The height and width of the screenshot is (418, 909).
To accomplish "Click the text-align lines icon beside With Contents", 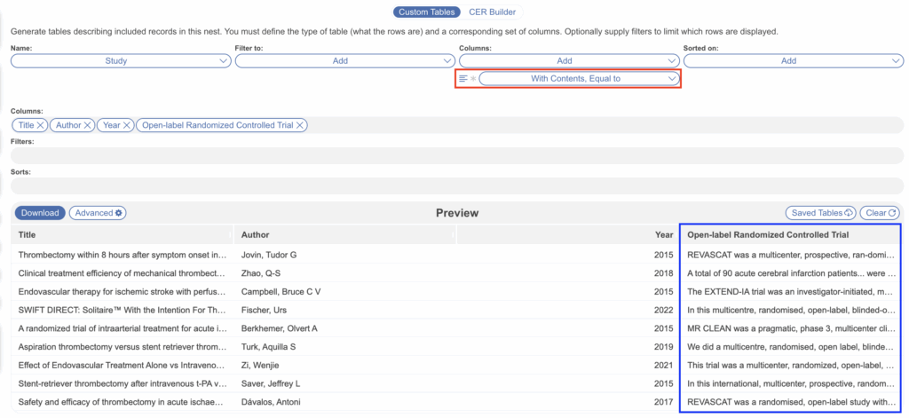I will (463, 79).
